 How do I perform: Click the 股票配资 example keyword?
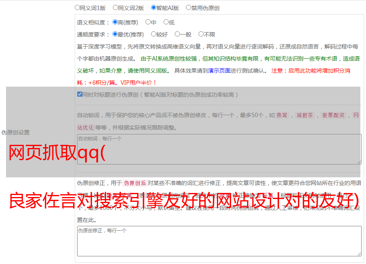333,115
